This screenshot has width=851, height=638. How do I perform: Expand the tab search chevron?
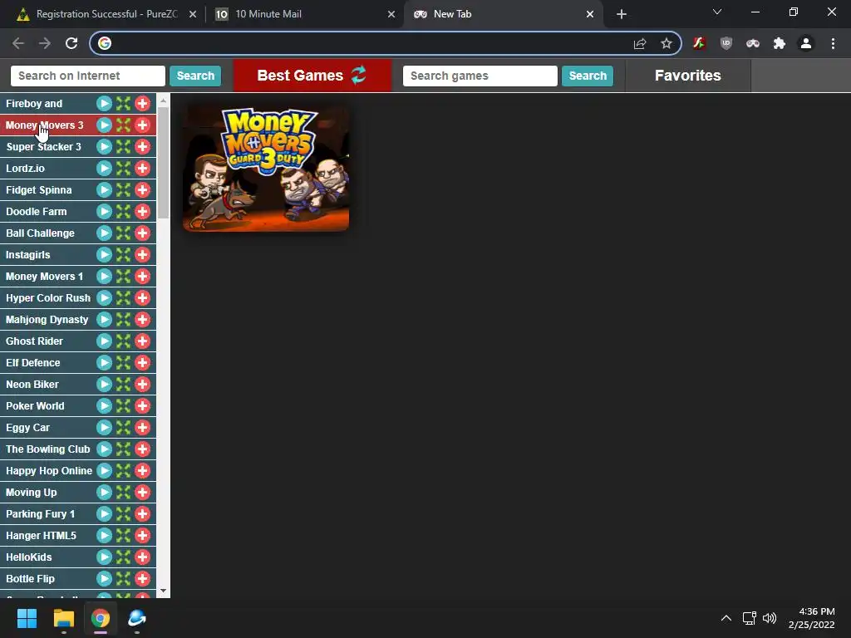717,12
